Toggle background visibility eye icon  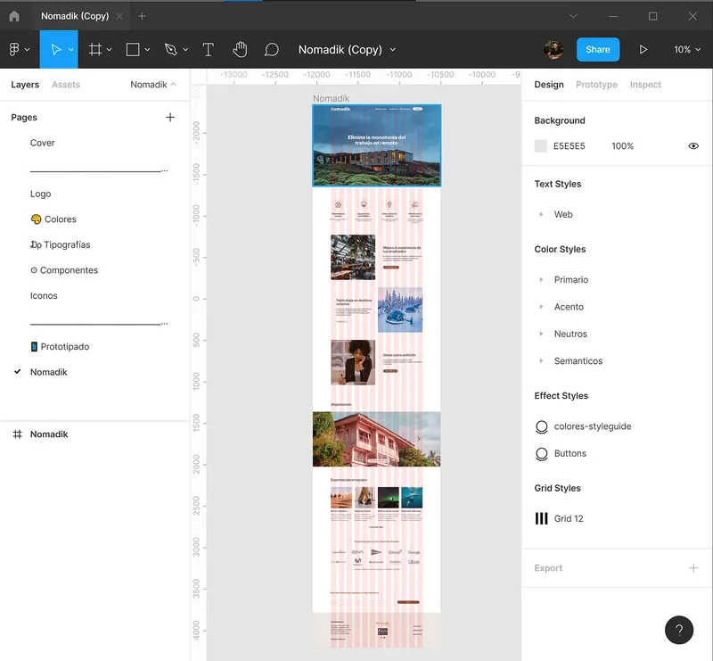tap(693, 145)
